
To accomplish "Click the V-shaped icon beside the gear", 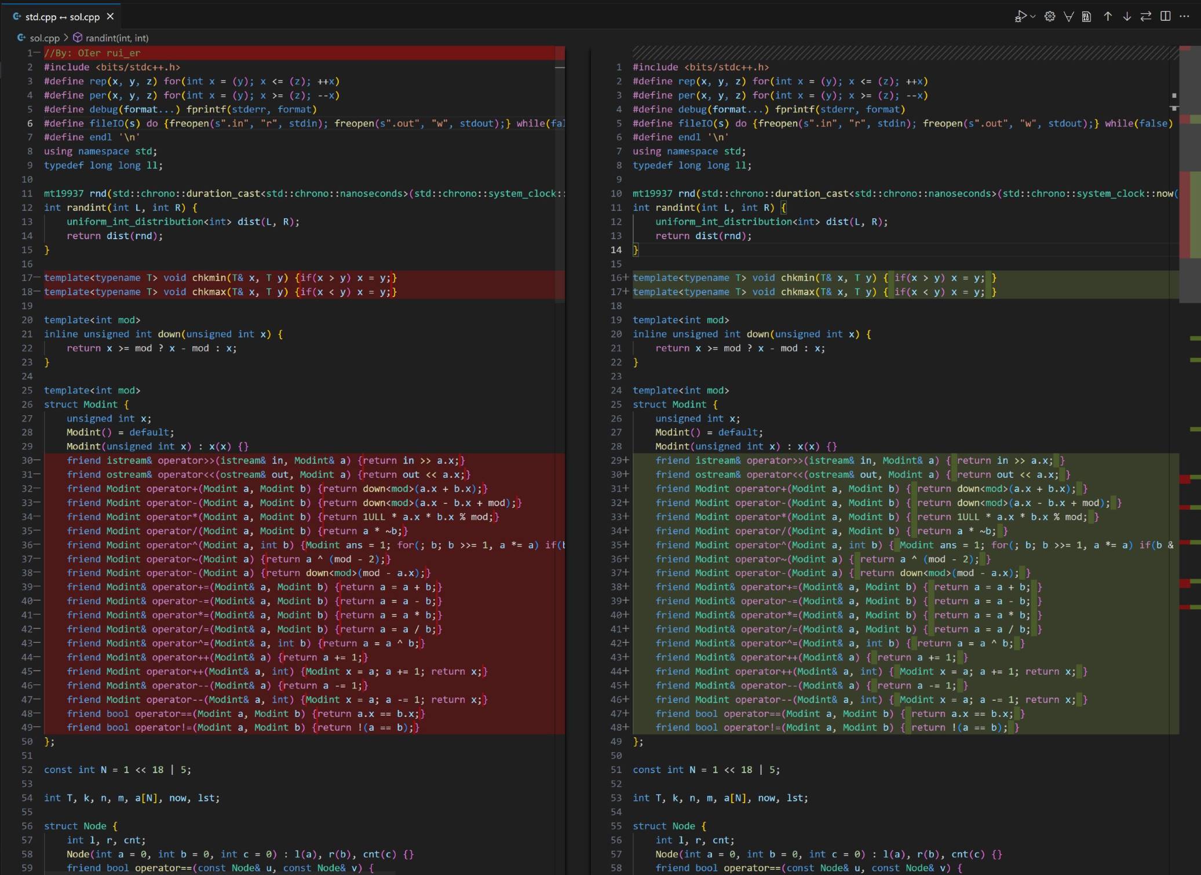I will [1069, 17].
